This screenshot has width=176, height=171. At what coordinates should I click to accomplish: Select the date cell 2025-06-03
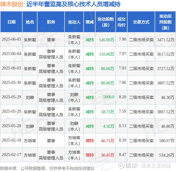pos(11,68)
